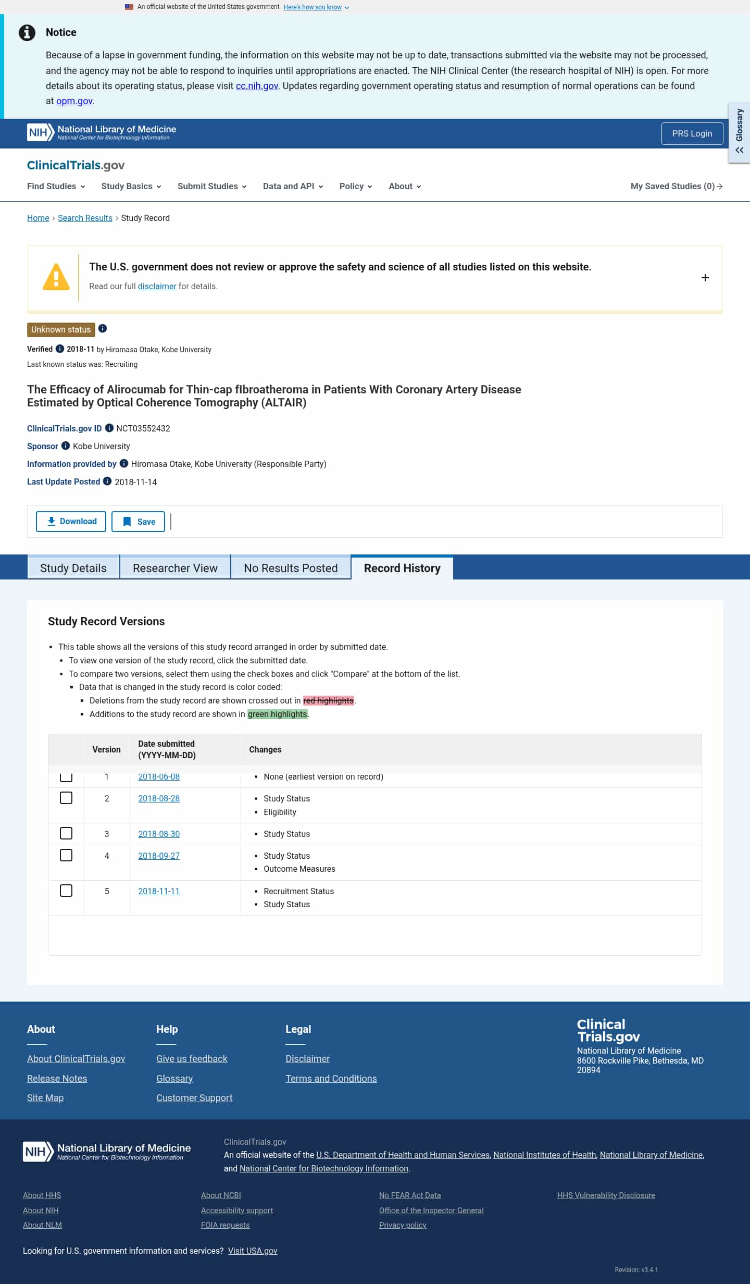Click the info icon beside ClinicalTrials.gov ID
Viewport: 750px width, 1284px height.
109,428
